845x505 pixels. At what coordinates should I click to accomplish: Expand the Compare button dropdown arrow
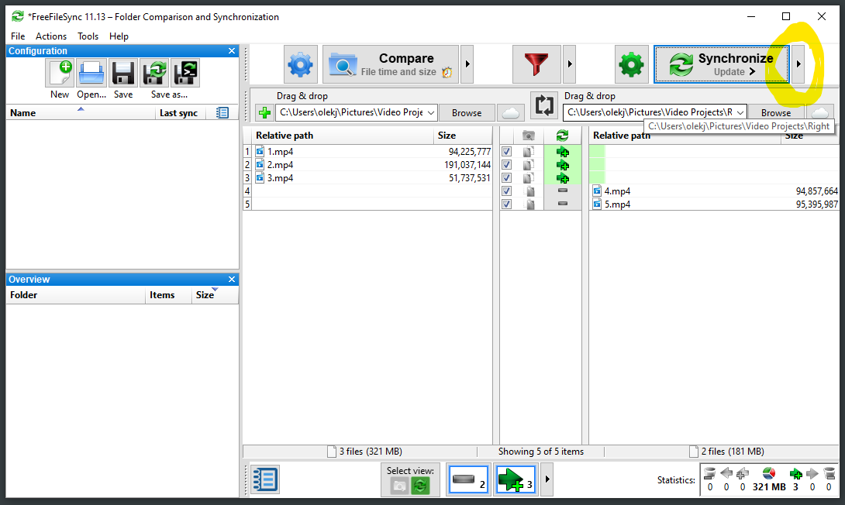[467, 64]
